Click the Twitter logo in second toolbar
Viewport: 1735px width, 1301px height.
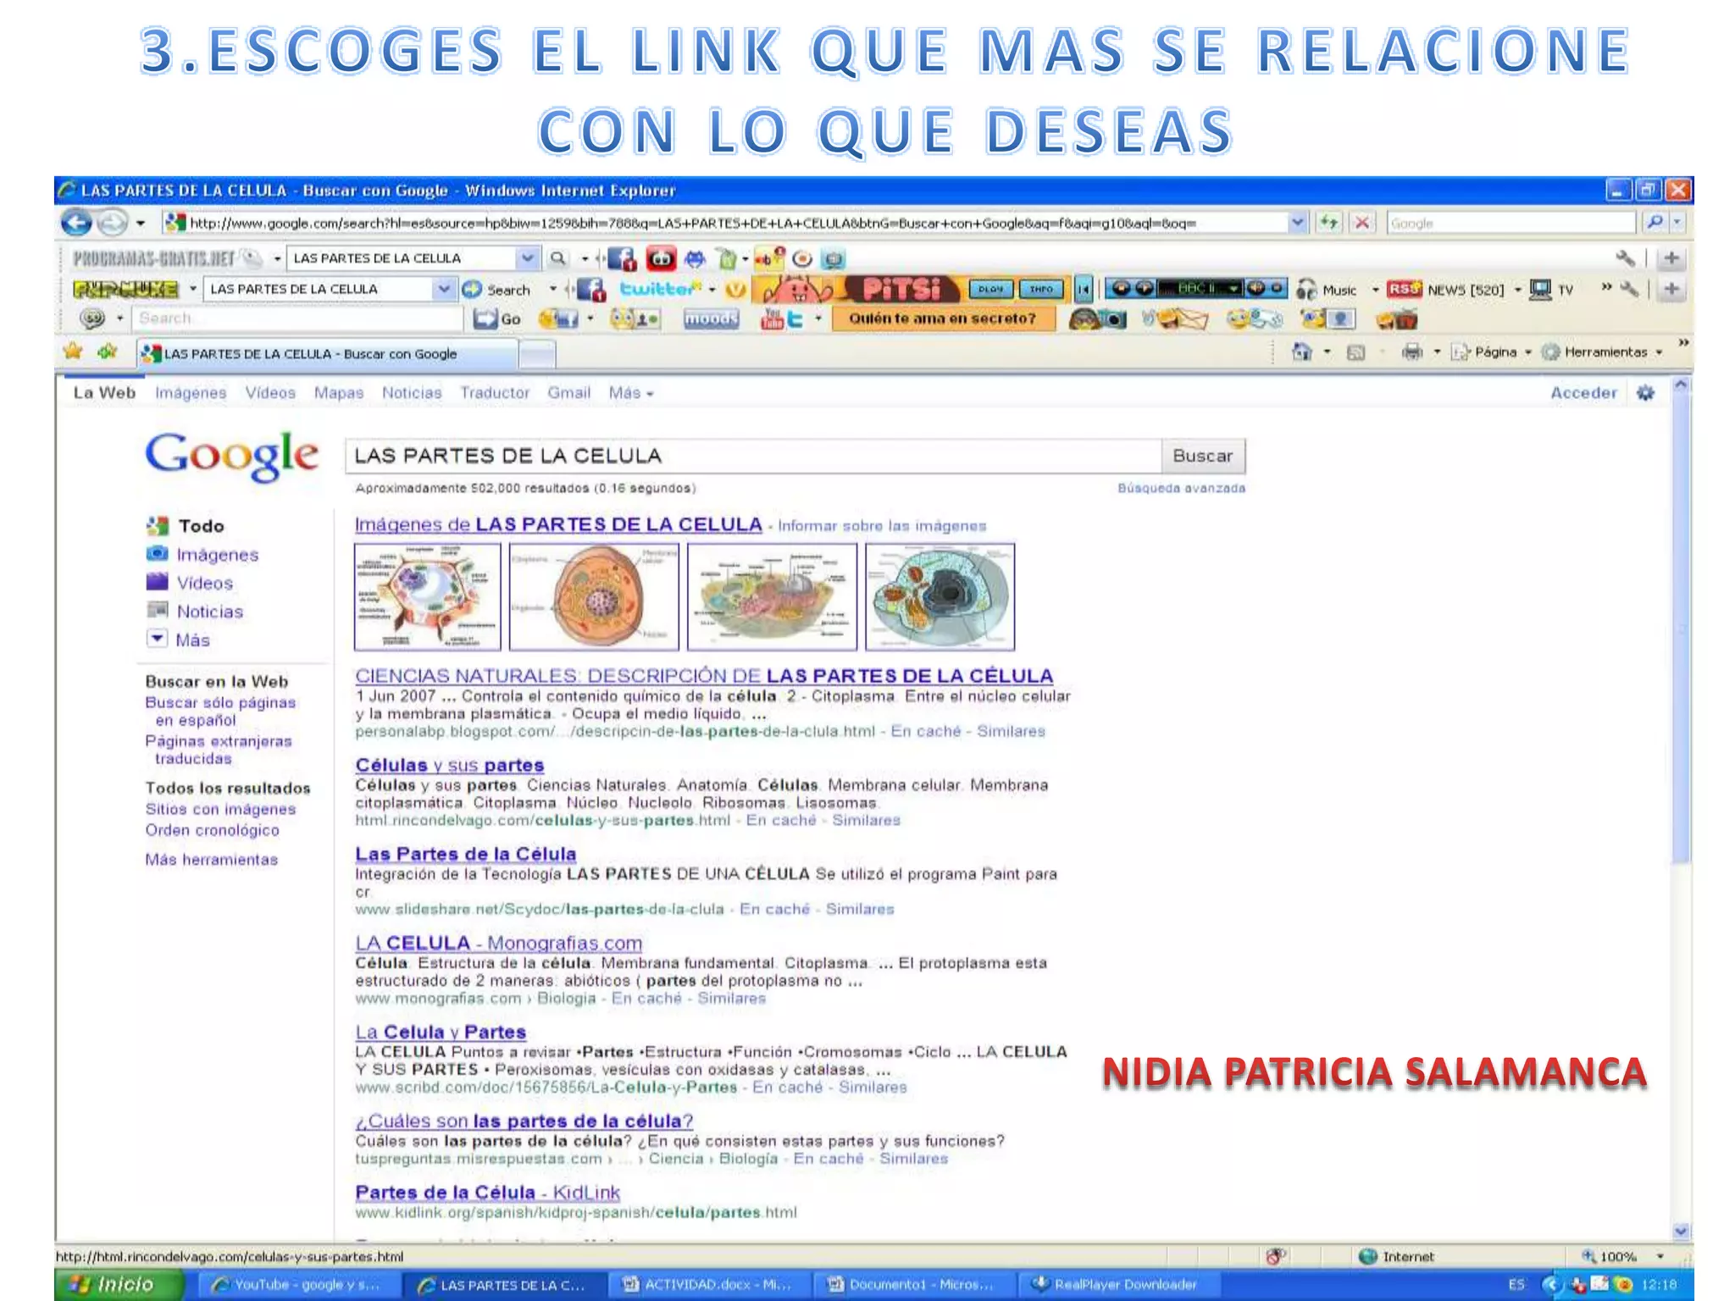point(661,290)
